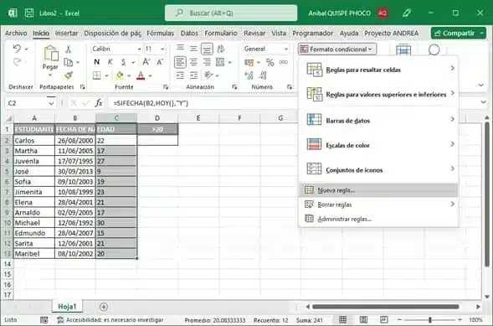Toggle align right for cell text
Screen dimensions: 493x326
coord(207,62)
